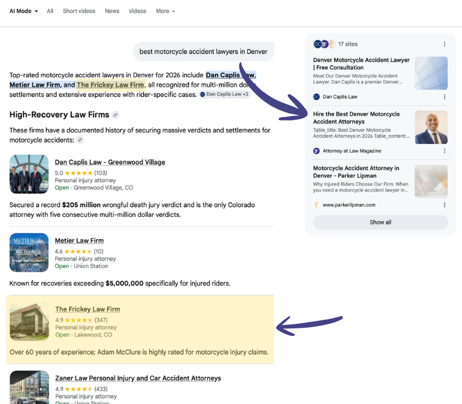Click the $5,000,000 recoveries description text
Image resolution: width=462 pixels, height=404 pixels.
[120, 283]
